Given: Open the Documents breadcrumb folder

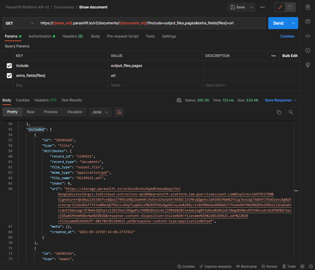Looking at the screenshot, I should click(64, 7).
